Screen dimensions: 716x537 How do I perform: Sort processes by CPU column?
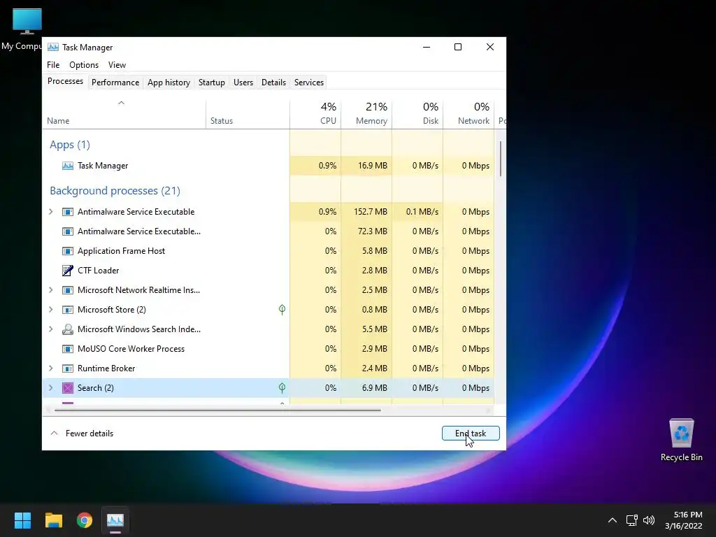pyautogui.click(x=315, y=114)
